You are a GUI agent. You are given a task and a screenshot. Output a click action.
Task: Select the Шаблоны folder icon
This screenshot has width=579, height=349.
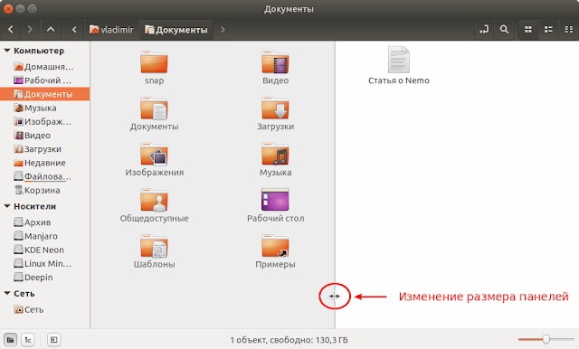click(x=154, y=247)
